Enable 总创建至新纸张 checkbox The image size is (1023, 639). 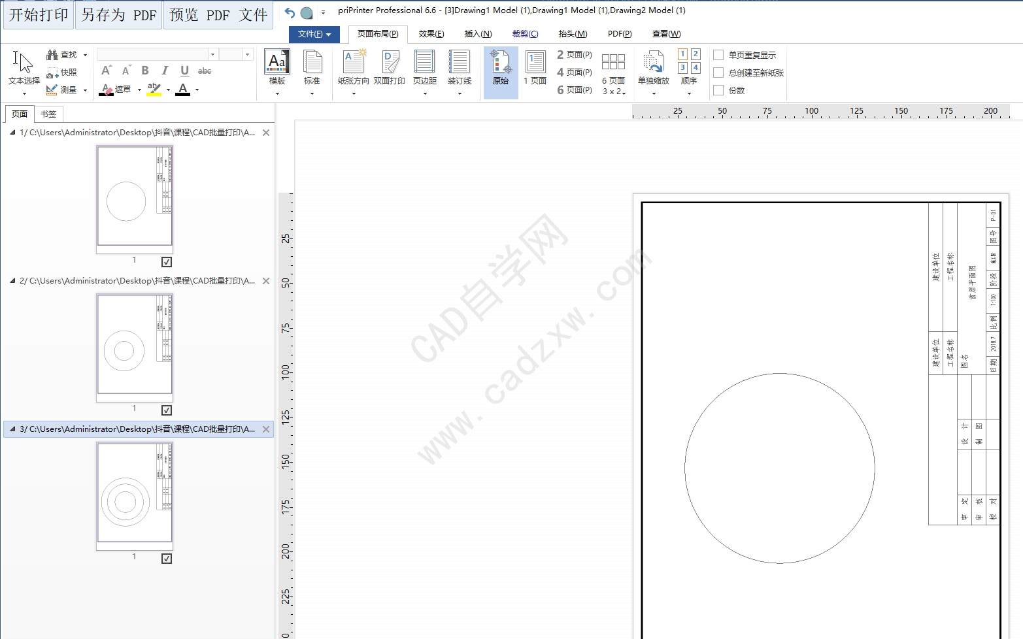pyautogui.click(x=718, y=73)
